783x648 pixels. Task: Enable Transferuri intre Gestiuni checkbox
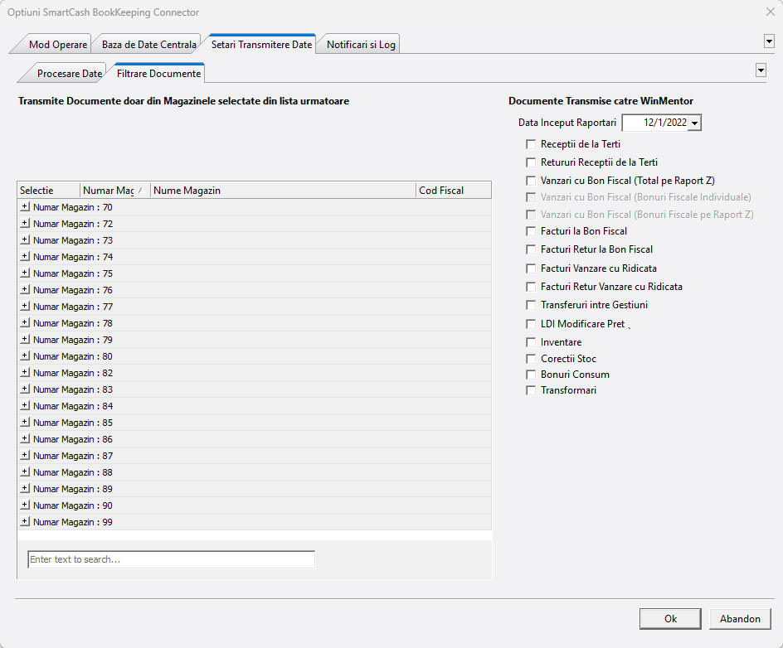(531, 305)
